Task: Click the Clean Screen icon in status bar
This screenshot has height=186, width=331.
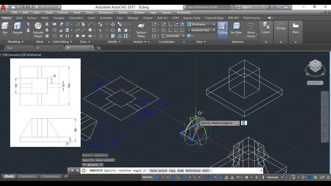Action: [322, 177]
